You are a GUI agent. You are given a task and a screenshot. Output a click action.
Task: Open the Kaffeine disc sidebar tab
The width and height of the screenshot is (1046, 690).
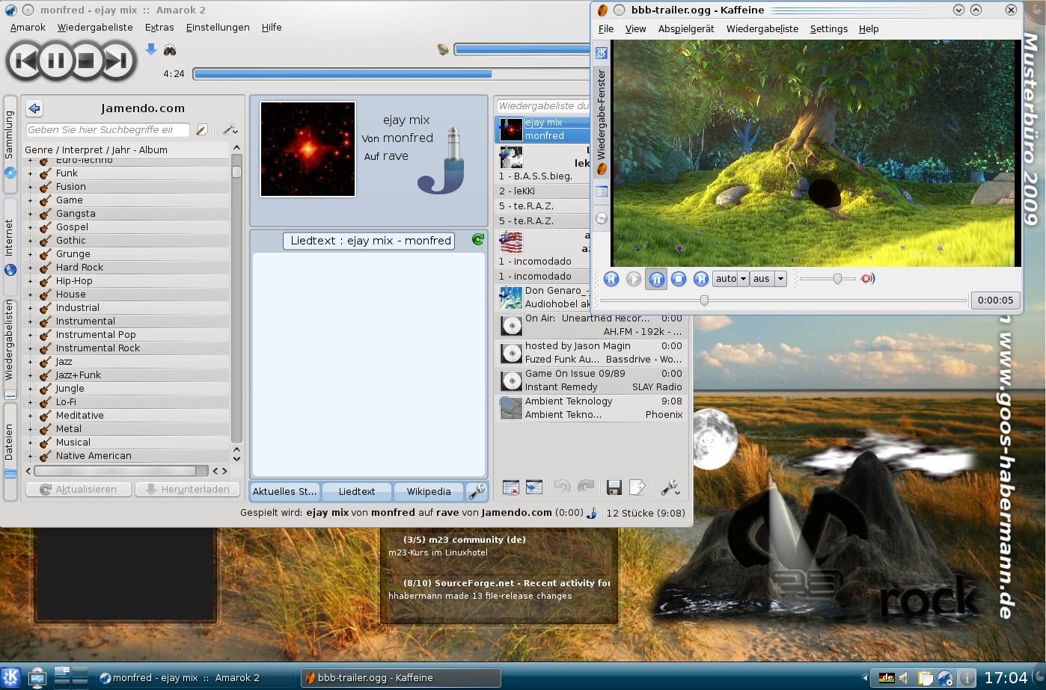(601, 218)
